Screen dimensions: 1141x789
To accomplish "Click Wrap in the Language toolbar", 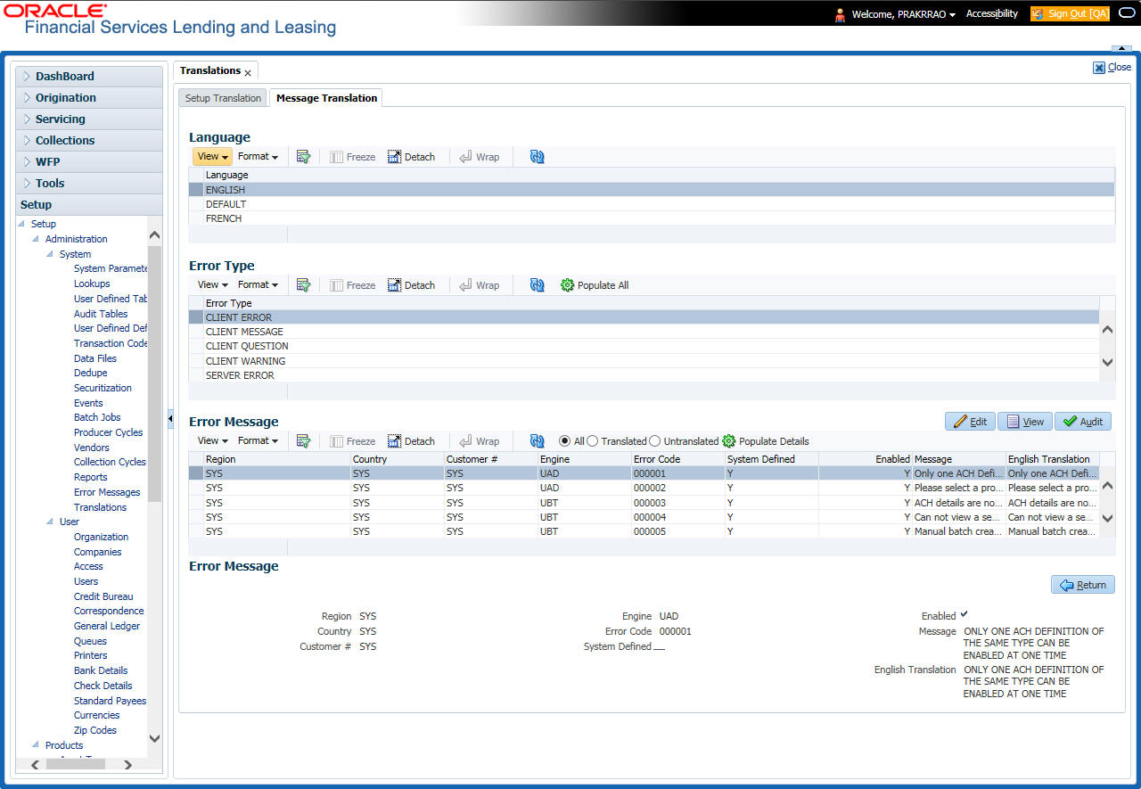I will coord(479,157).
